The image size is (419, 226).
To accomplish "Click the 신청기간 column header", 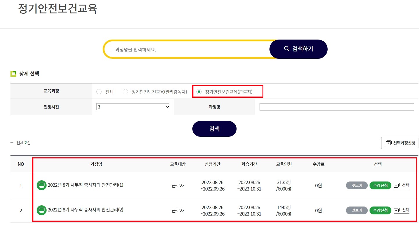I will [212, 164].
